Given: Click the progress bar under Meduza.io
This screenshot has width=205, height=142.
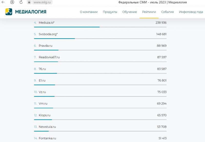Looking at the screenshot, I should point(100,27).
